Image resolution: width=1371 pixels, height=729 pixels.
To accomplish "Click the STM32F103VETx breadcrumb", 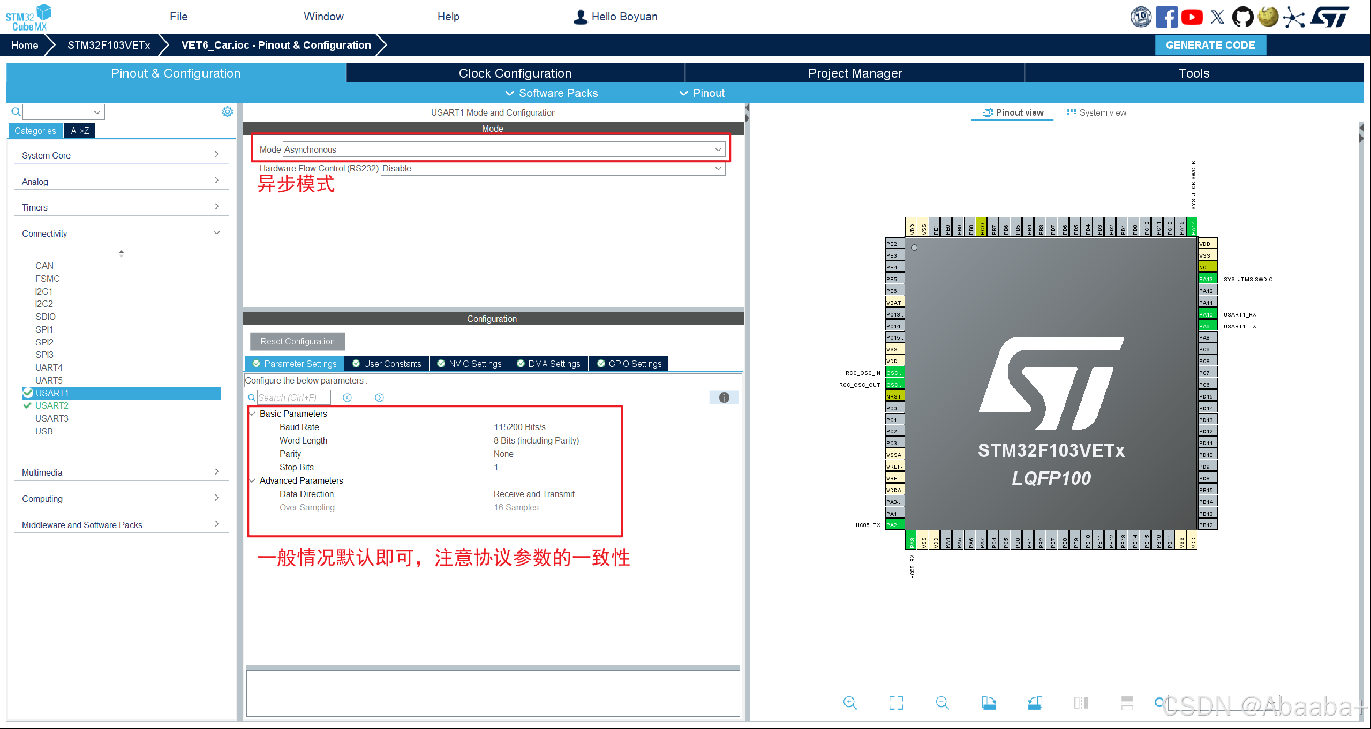I will 109,45.
